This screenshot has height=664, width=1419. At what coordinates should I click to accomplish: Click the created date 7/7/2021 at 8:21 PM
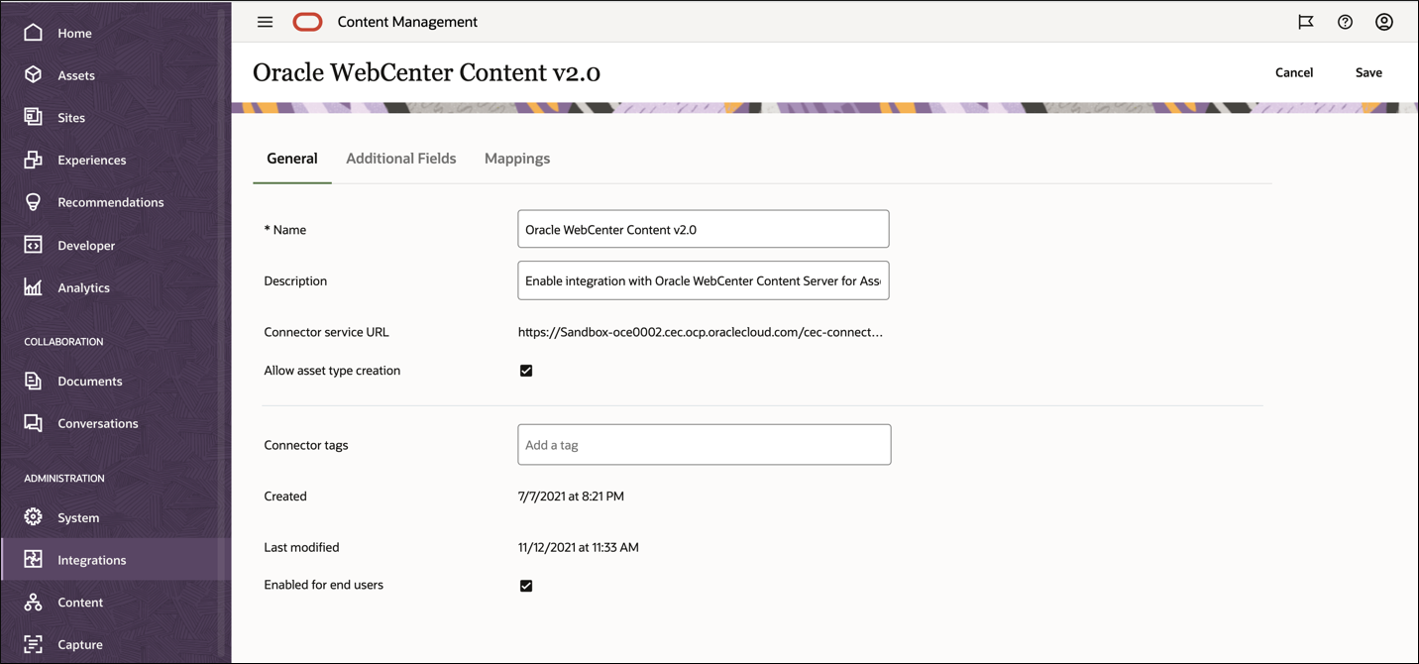point(571,497)
